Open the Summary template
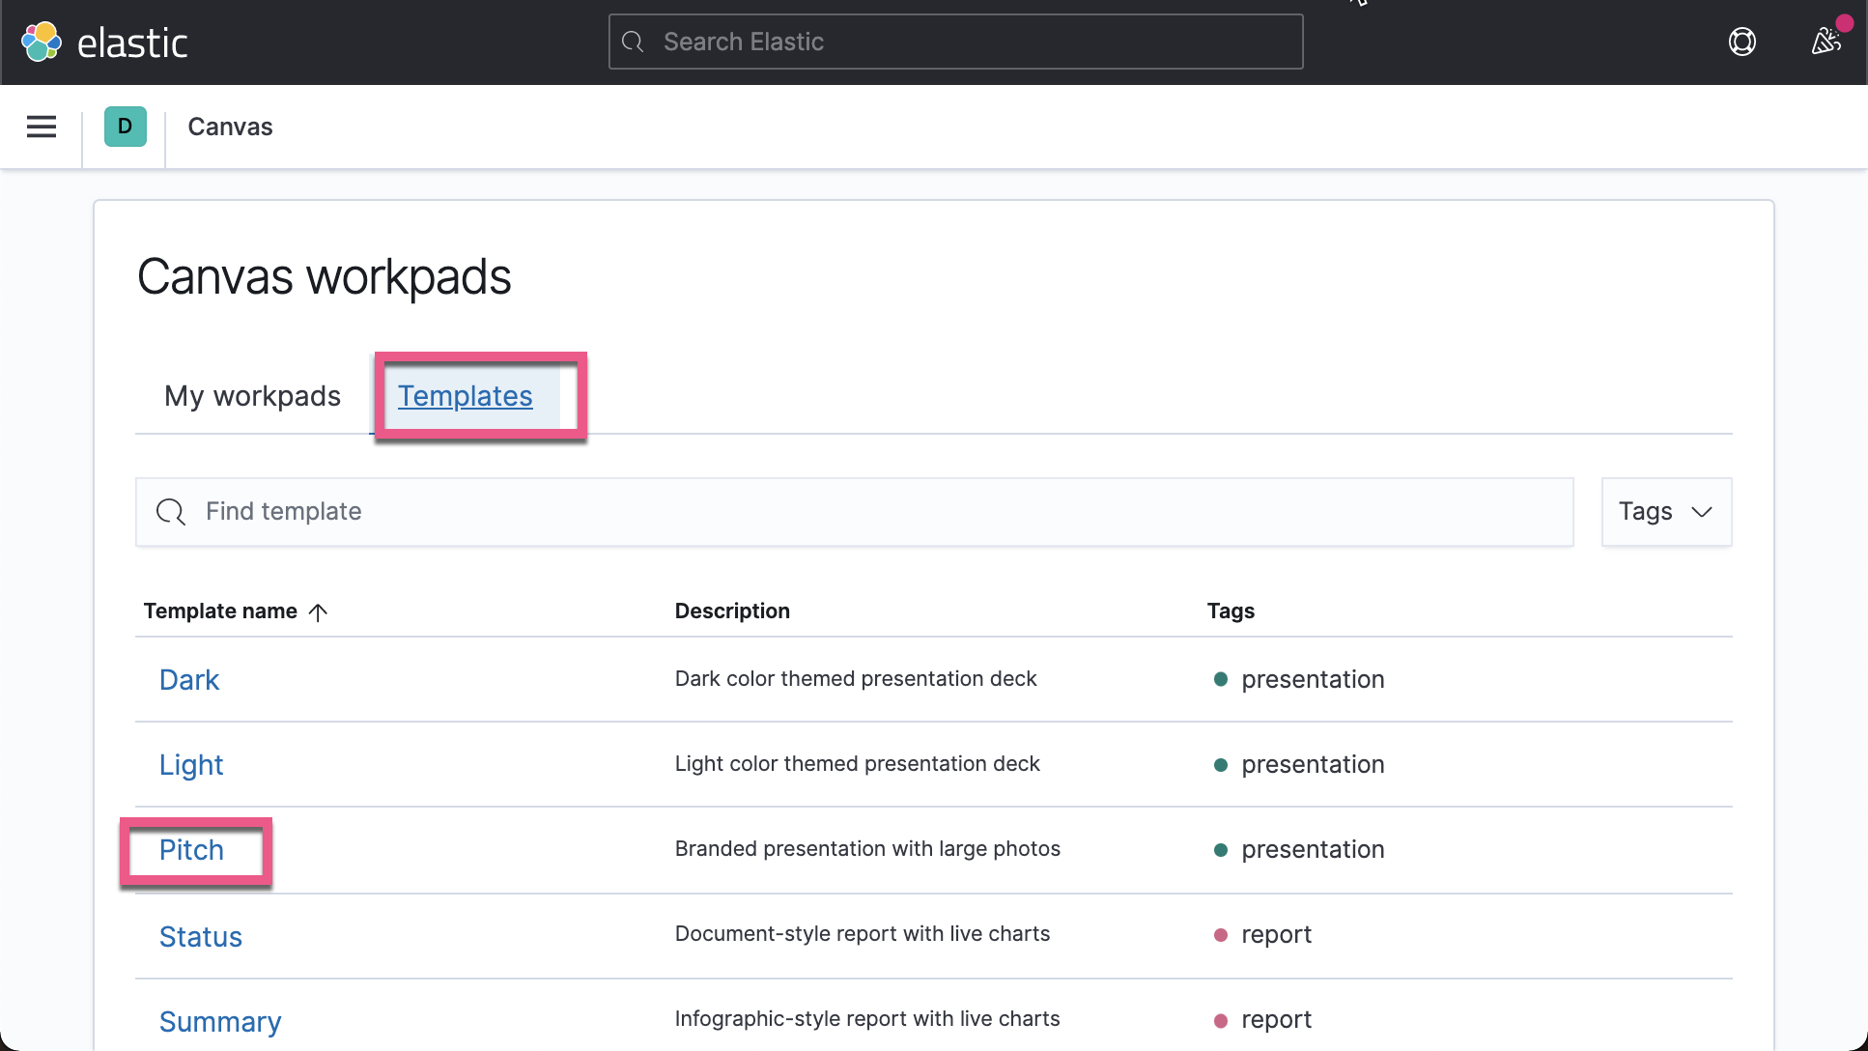This screenshot has width=1868, height=1051. [x=220, y=1021]
